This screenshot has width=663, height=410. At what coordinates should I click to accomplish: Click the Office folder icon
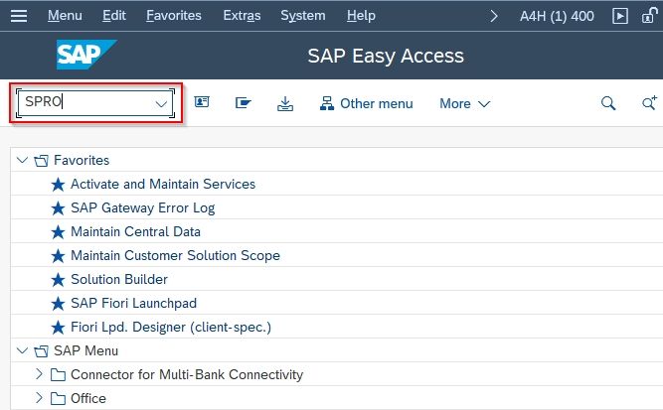point(58,399)
